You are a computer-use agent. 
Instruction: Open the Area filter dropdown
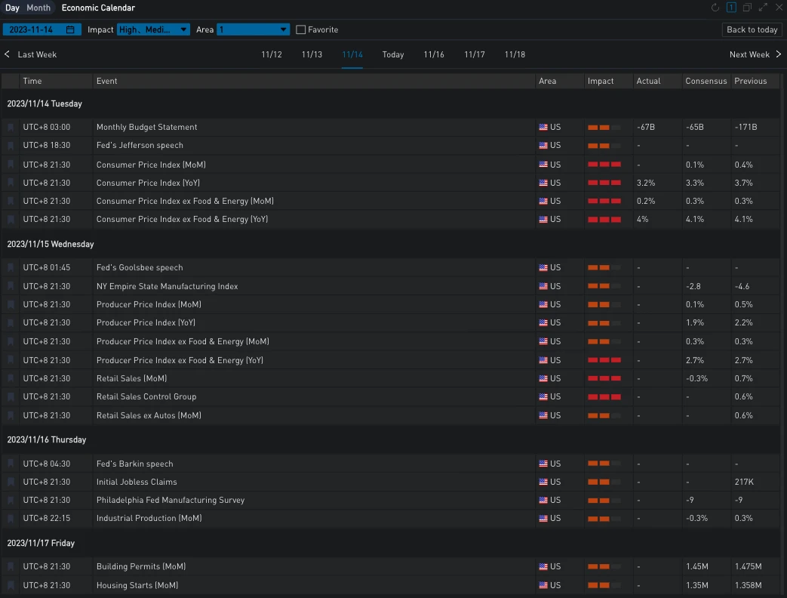[x=253, y=29]
